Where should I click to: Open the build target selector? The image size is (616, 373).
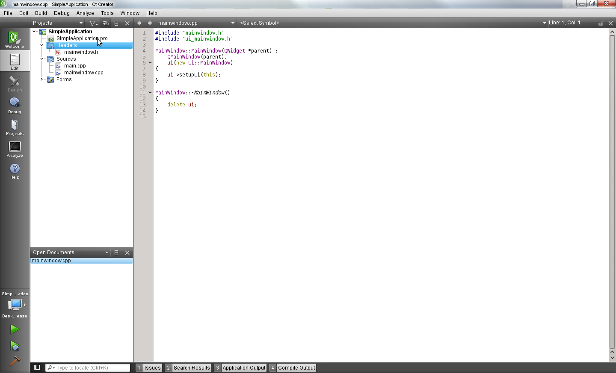[15, 305]
